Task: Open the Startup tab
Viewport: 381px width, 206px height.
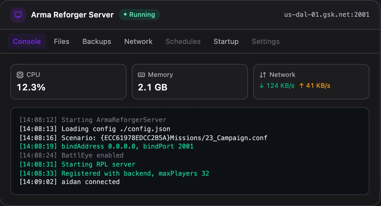Action: tap(226, 42)
